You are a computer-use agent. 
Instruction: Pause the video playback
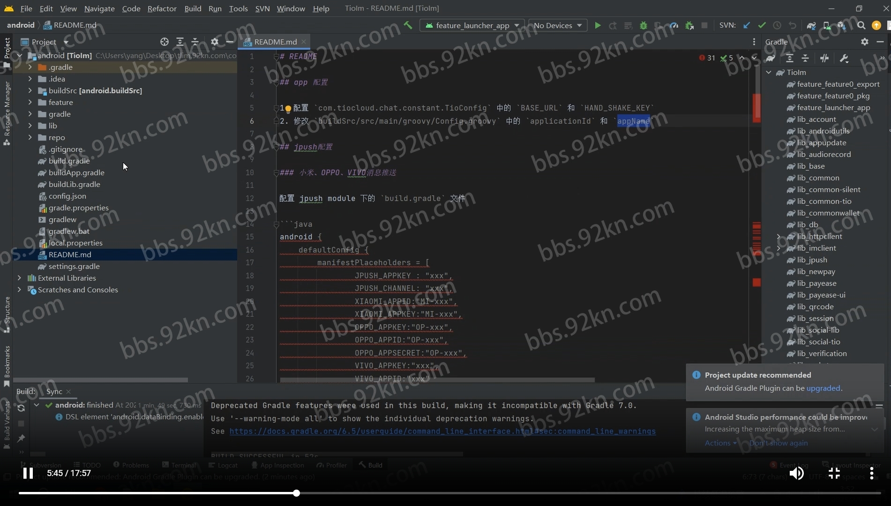click(28, 473)
